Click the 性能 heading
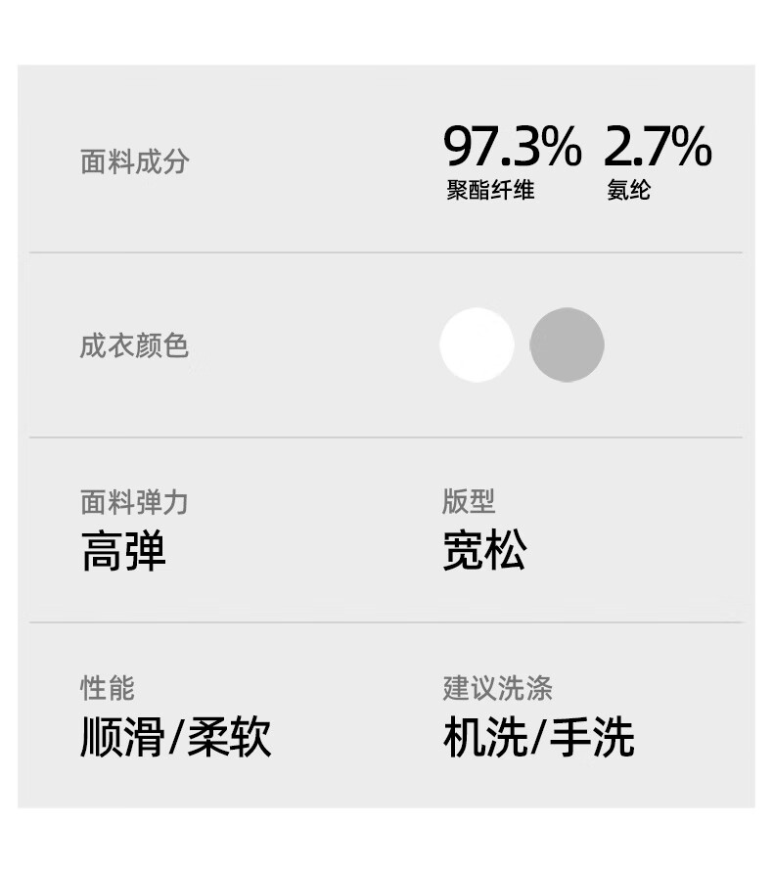This screenshot has width=773, height=872. click(x=107, y=688)
